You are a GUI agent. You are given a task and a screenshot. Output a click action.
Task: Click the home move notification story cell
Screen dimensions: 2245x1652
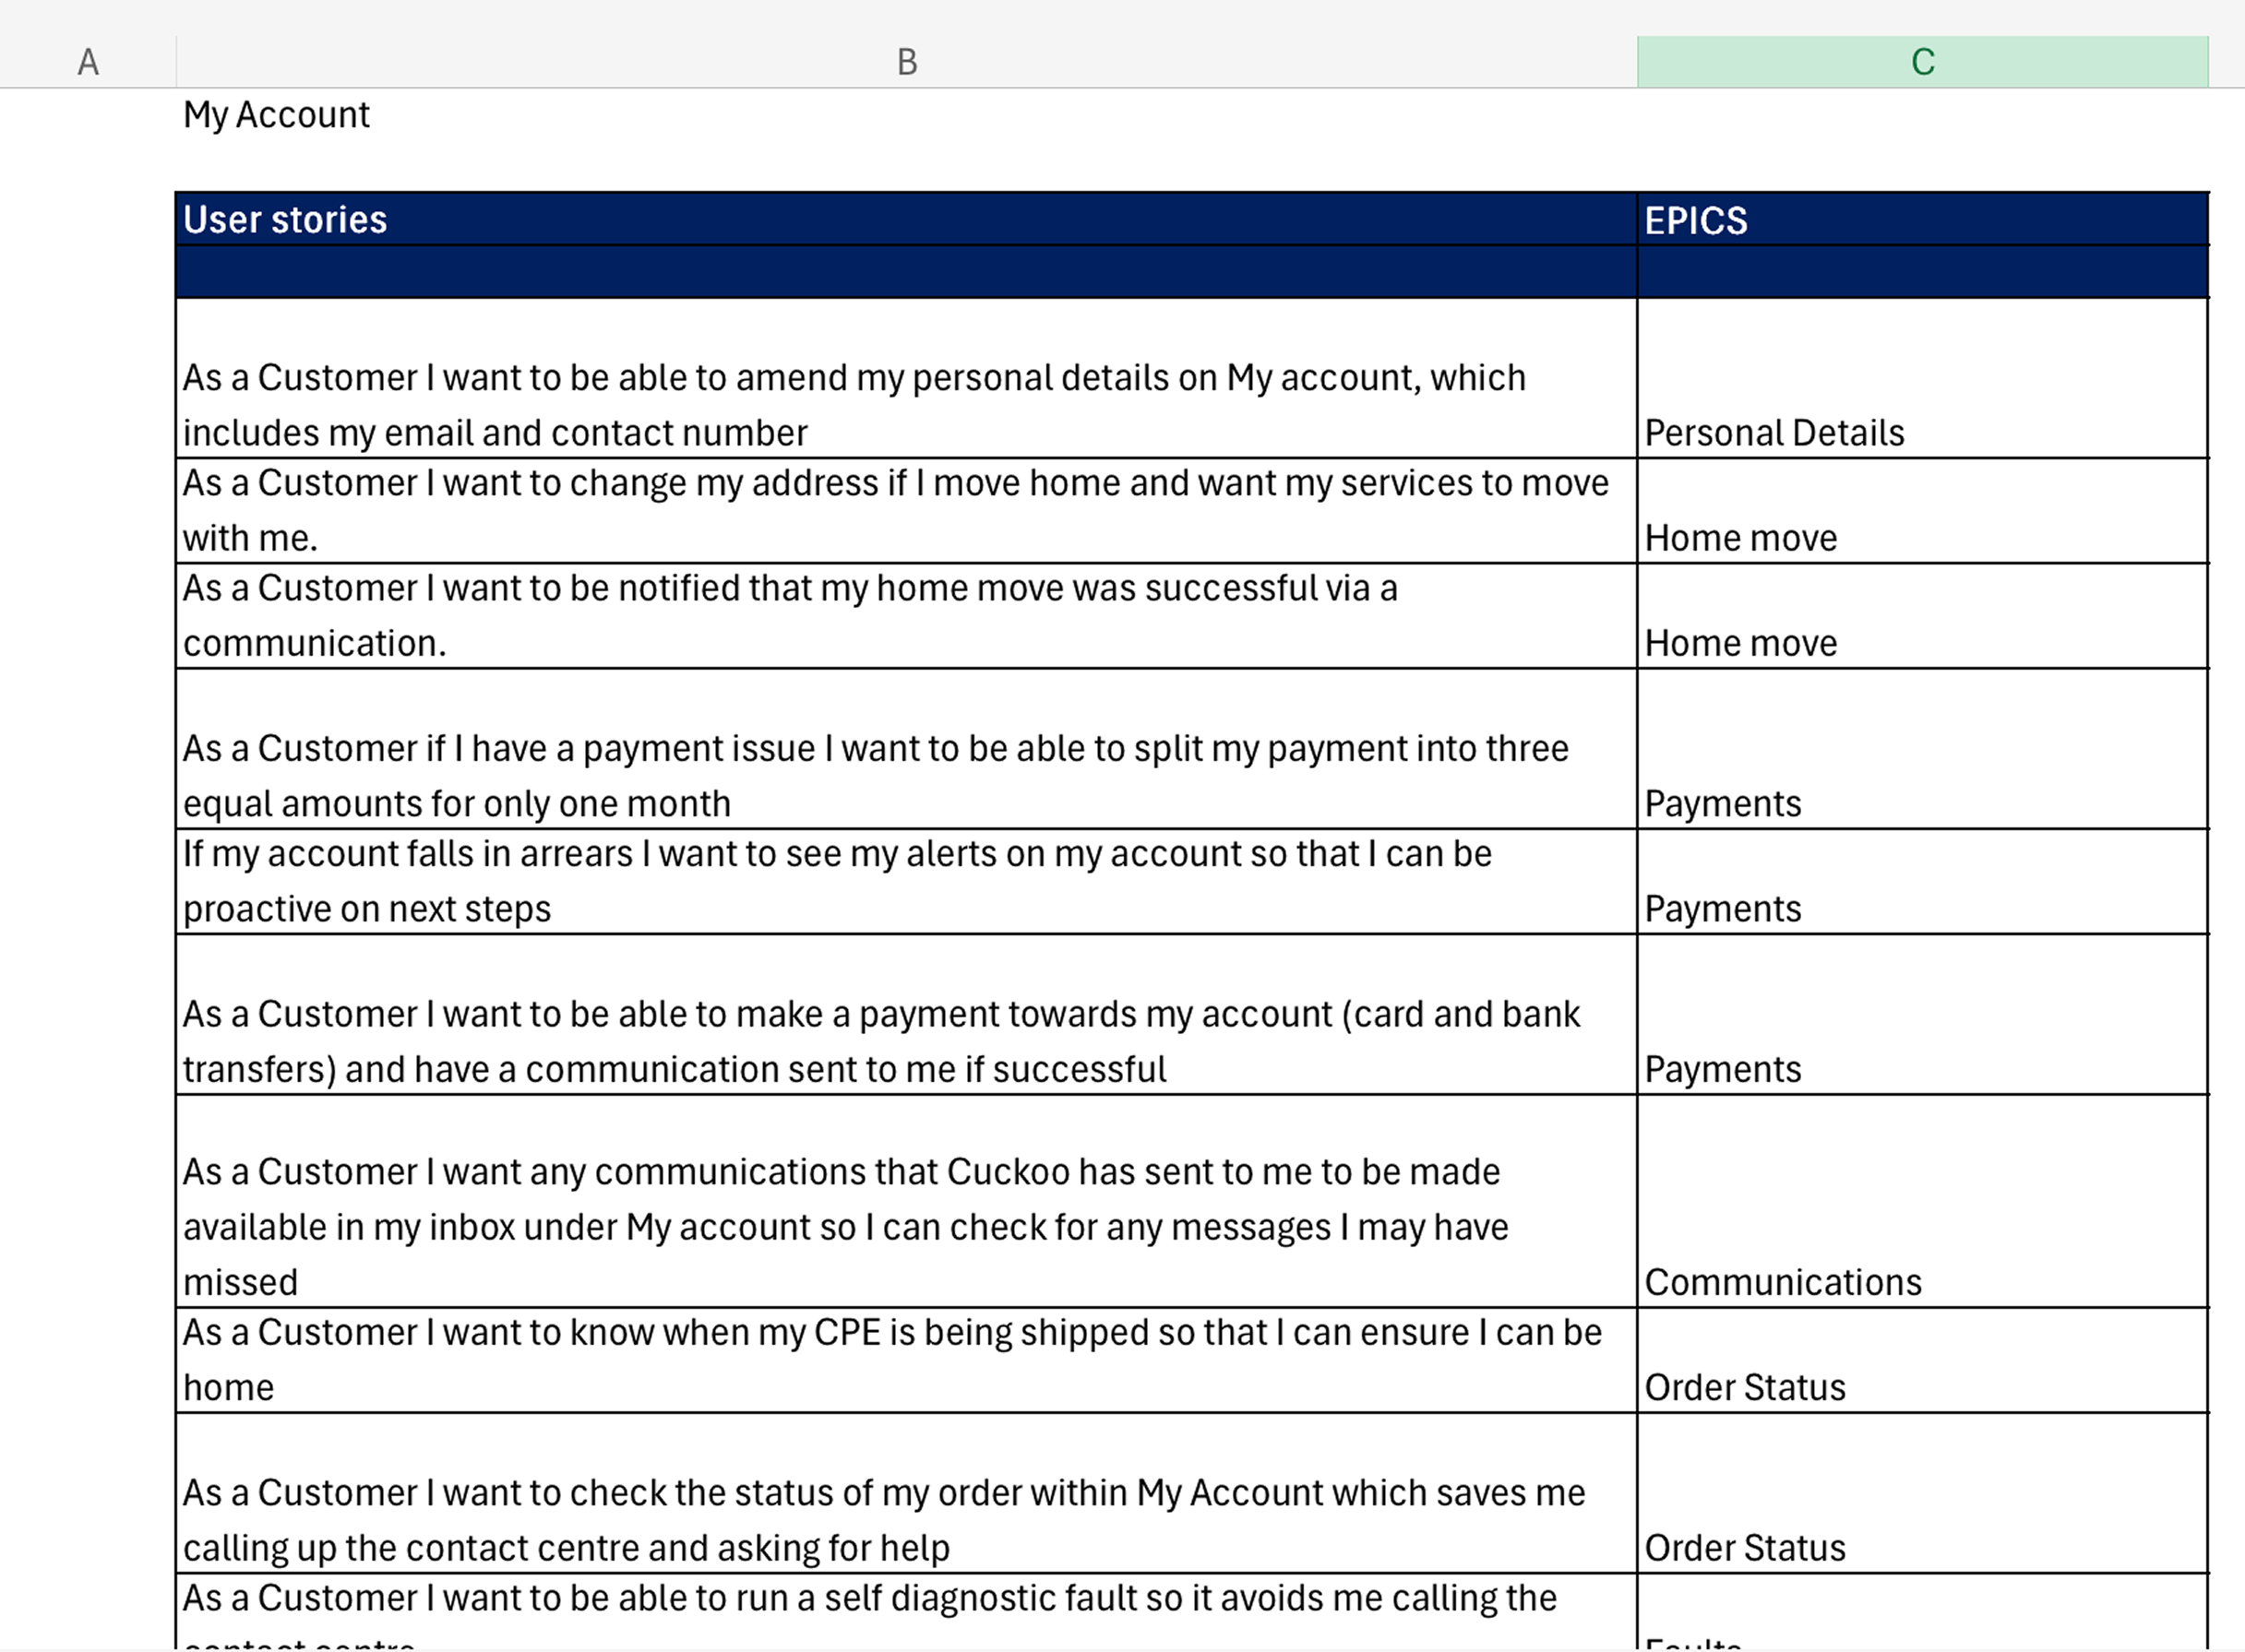point(791,615)
